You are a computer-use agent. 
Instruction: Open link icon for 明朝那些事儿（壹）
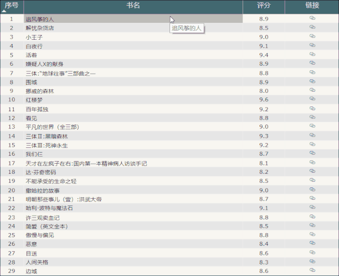pyautogui.click(x=312, y=198)
